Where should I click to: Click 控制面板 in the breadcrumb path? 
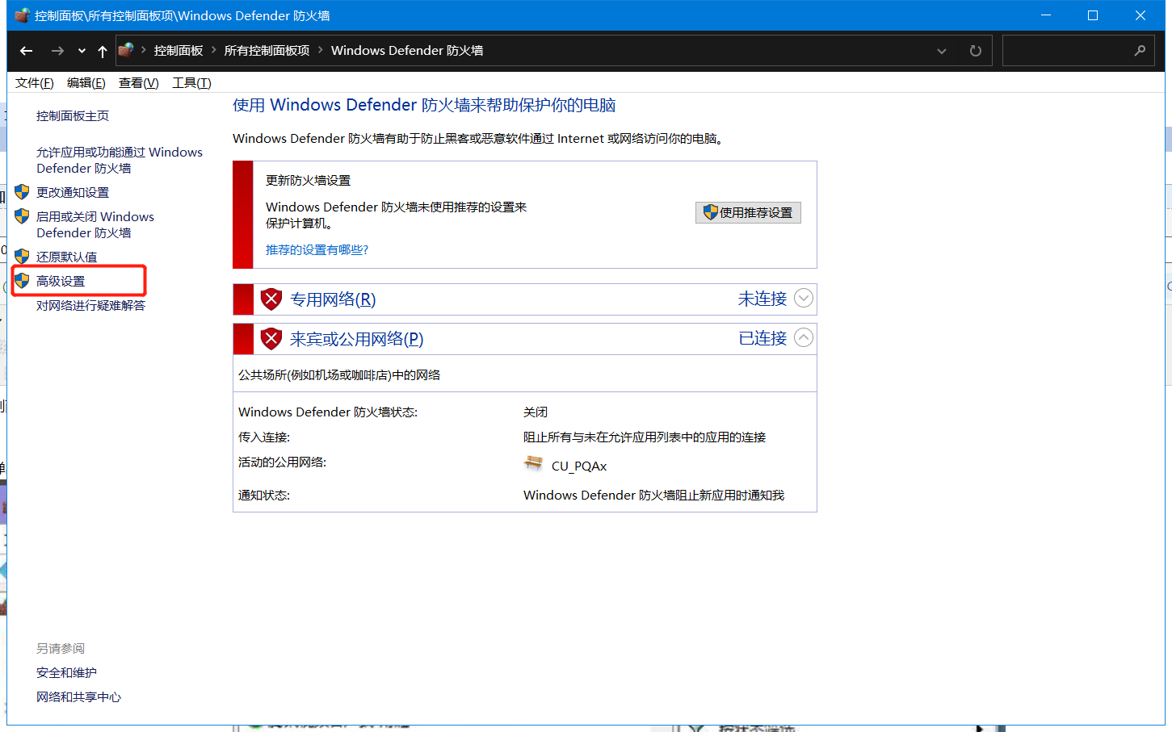click(x=179, y=50)
